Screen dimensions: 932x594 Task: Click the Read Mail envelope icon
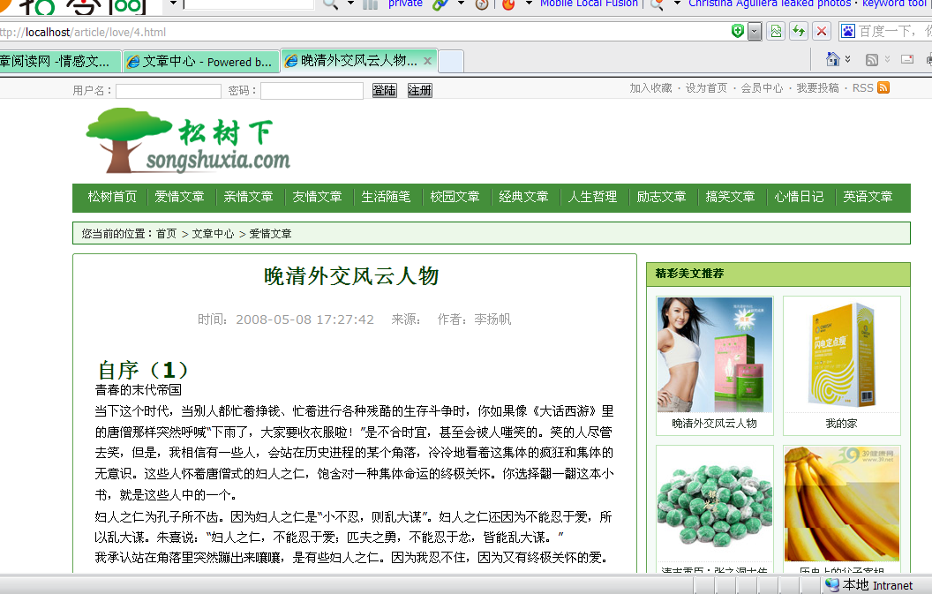906,60
